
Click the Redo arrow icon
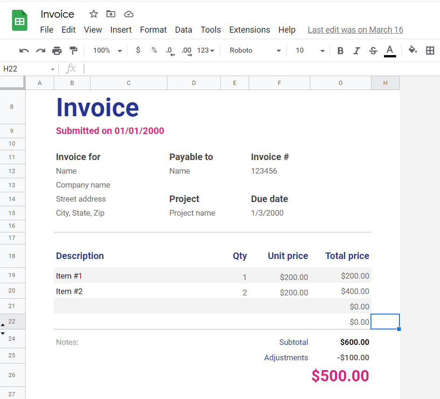pyautogui.click(x=41, y=50)
